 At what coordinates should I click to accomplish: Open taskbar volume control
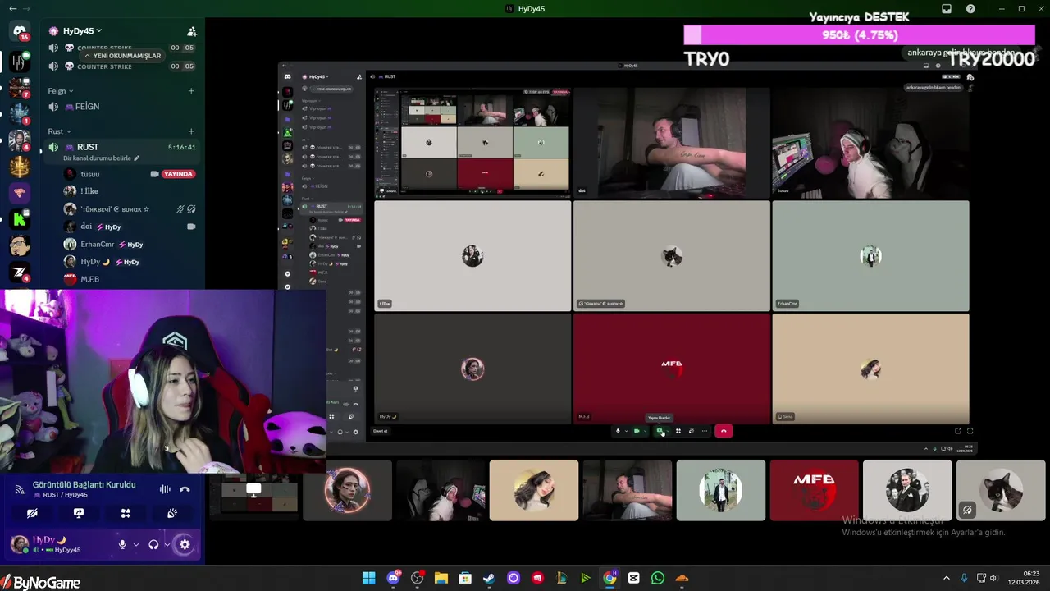click(x=993, y=579)
